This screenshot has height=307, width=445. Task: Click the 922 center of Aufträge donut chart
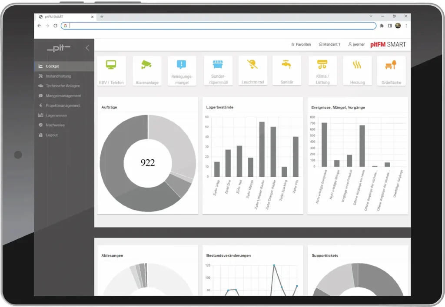tap(148, 163)
